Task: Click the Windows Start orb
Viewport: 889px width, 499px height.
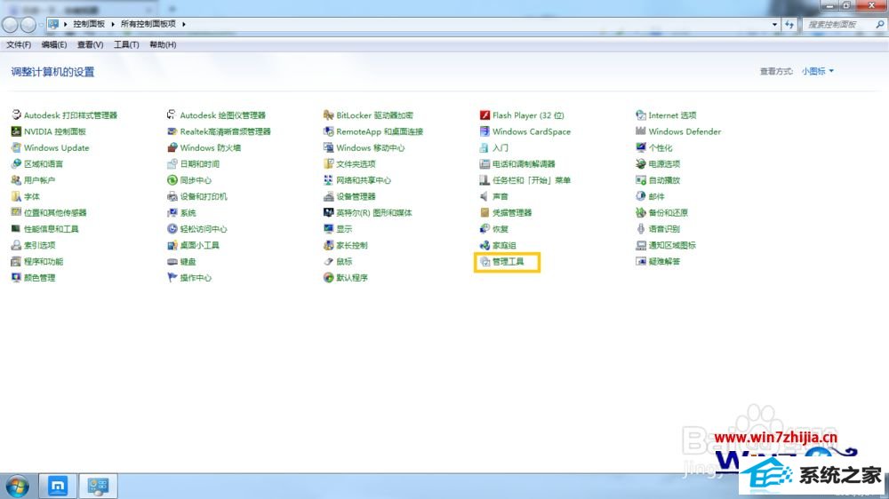Action: coord(18,486)
